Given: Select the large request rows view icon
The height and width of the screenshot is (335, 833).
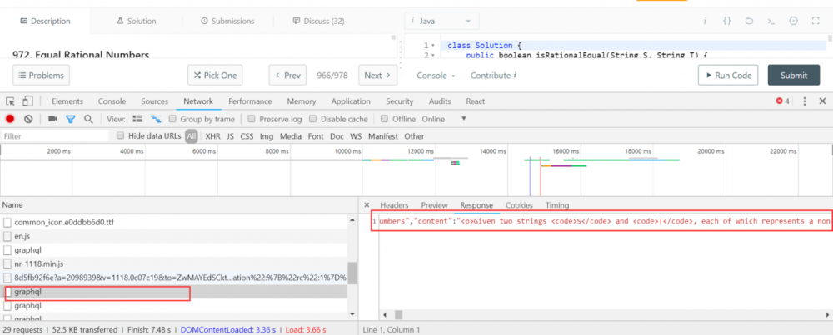Looking at the screenshot, I should 137,119.
